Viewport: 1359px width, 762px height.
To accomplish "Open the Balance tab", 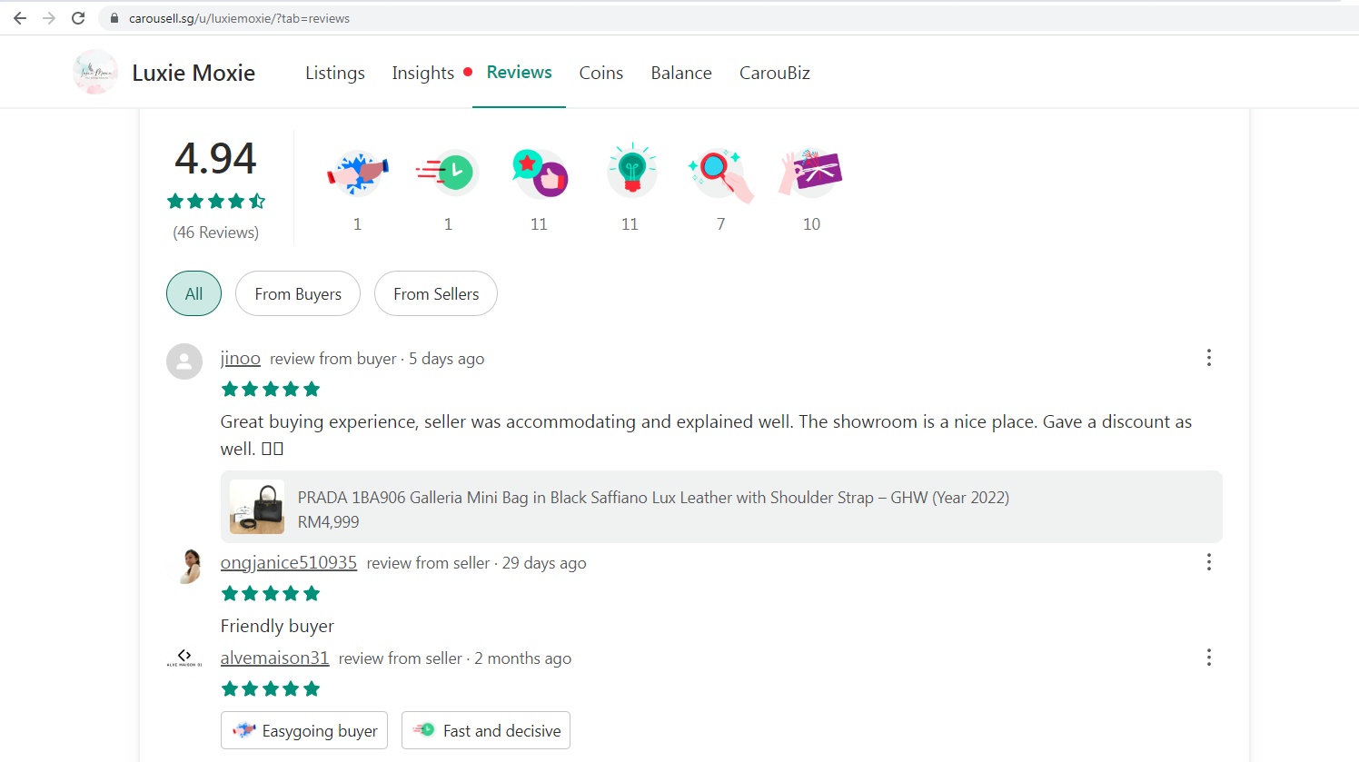I will point(681,73).
